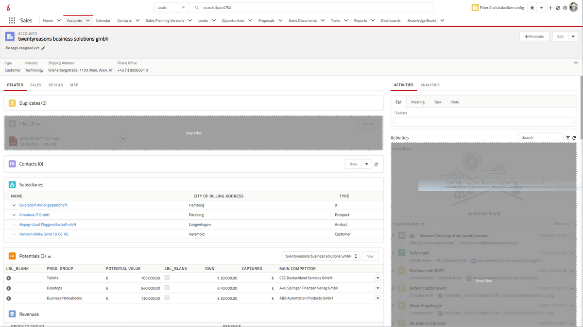This screenshot has height=327, width=583.
Task: Click the Edit button
Action: point(561,36)
